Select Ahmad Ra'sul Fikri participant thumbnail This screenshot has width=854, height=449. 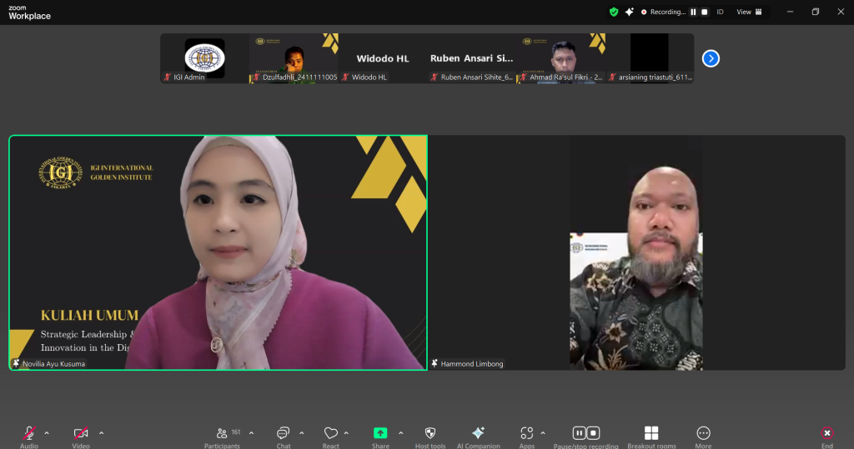(x=560, y=58)
